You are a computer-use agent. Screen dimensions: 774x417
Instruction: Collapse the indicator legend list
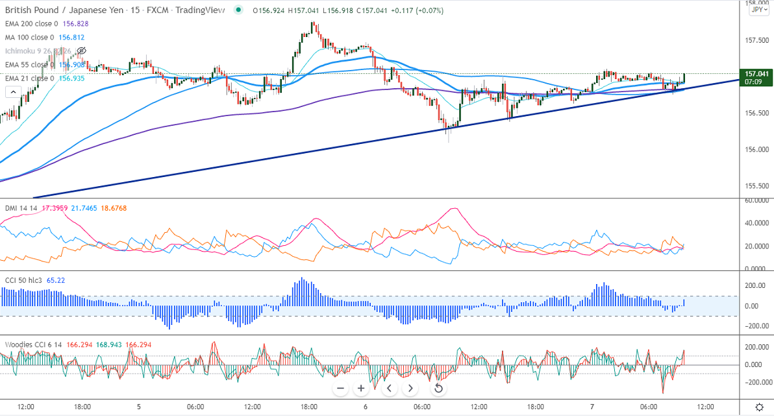pos(13,92)
